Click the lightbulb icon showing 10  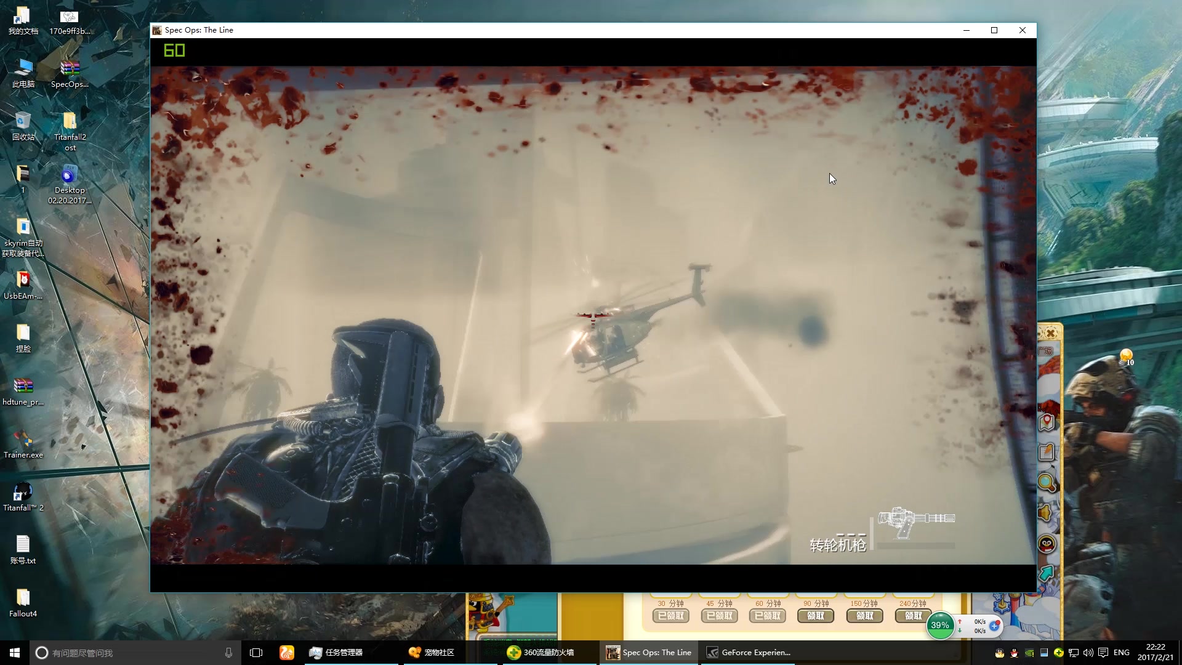[x=1126, y=357]
